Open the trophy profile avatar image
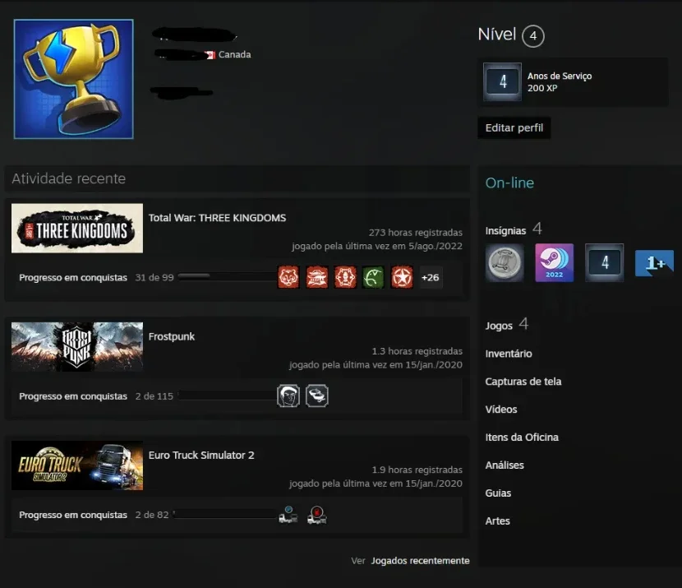Viewport: 682px width, 588px height. (x=73, y=79)
